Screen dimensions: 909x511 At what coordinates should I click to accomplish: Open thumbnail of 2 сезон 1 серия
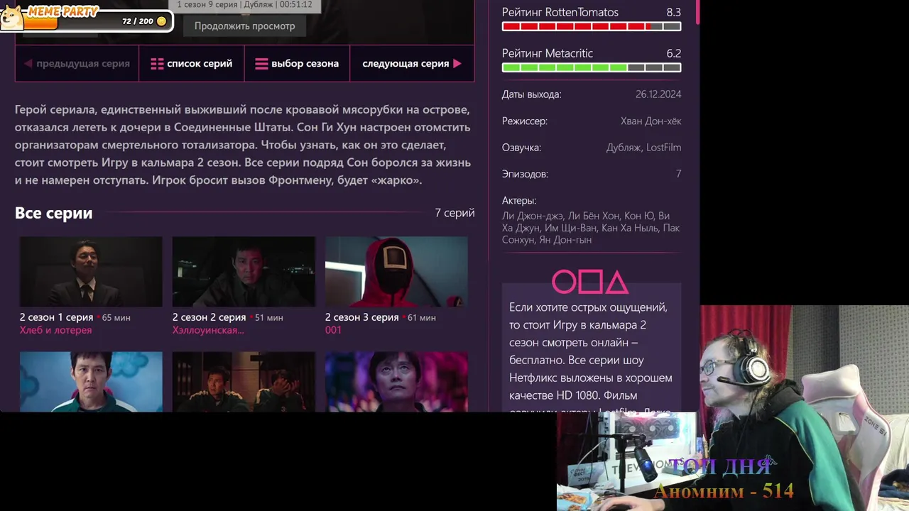[x=91, y=272]
